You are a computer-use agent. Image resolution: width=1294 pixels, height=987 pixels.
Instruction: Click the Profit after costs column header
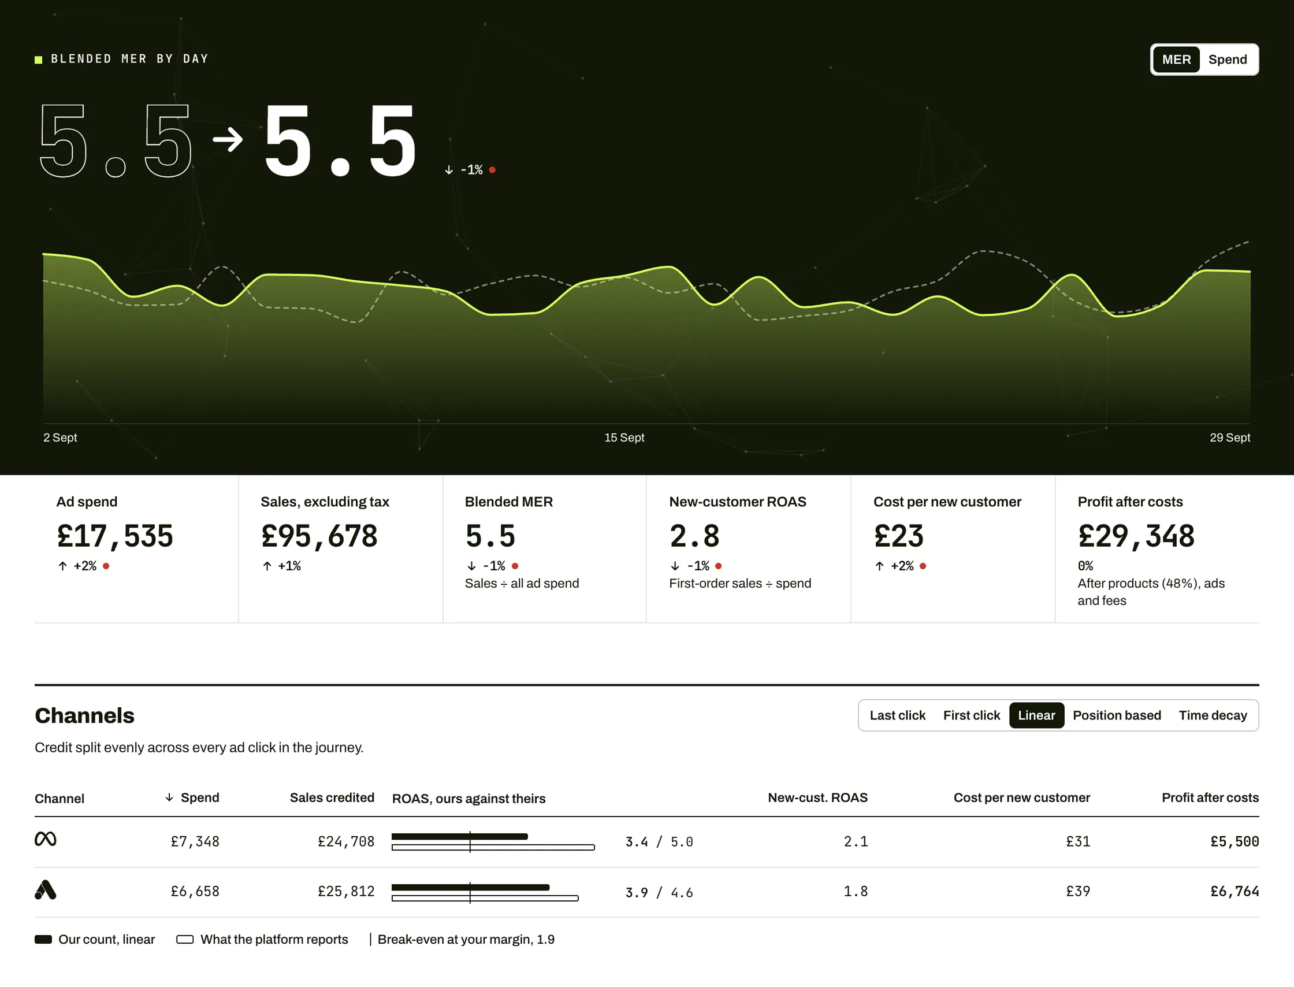point(1210,797)
